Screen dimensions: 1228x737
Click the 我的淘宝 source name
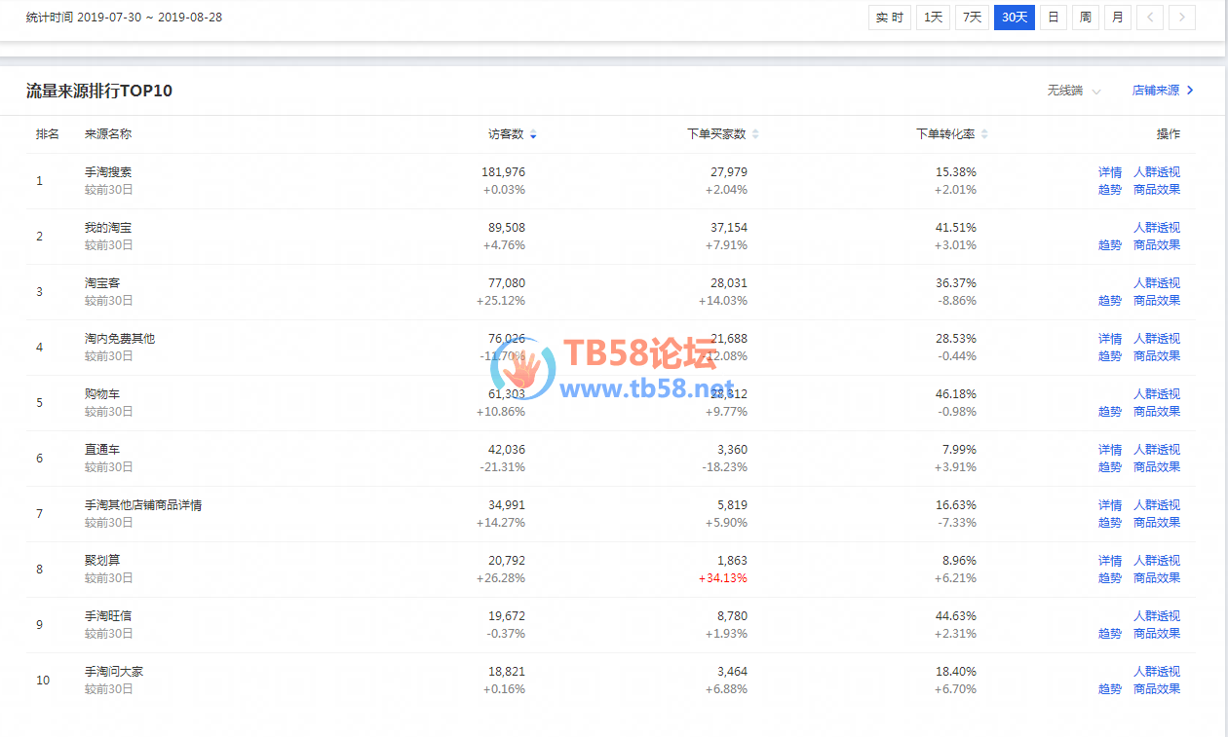point(108,228)
